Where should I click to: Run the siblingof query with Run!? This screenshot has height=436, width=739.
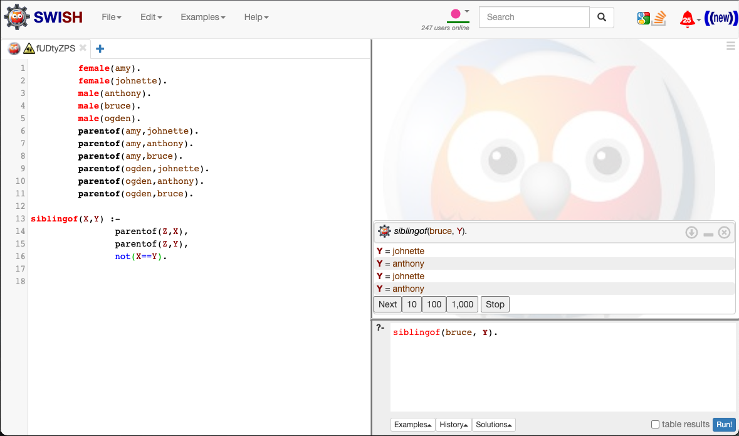pos(724,425)
